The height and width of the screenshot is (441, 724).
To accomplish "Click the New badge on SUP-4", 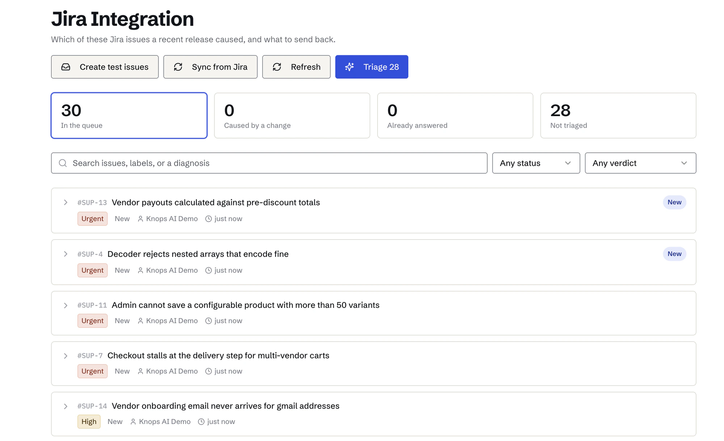I will tap(674, 254).
